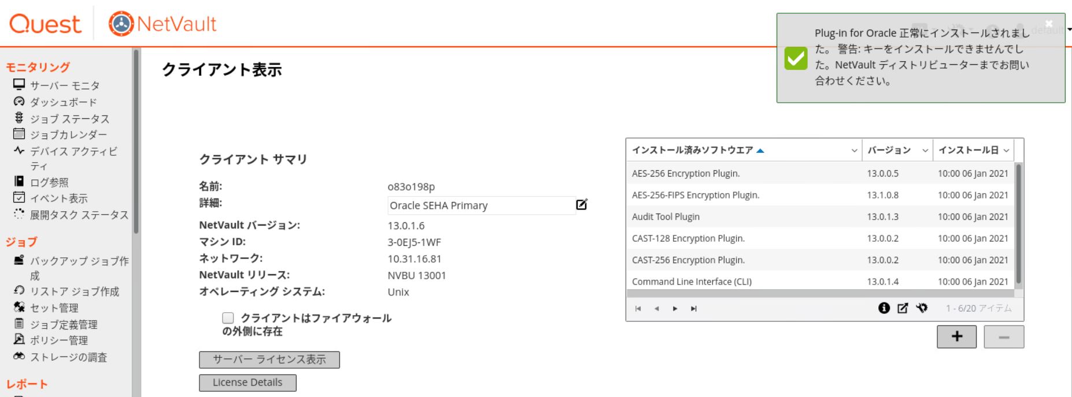Image resolution: width=1072 pixels, height=397 pixels.
Task: Sort by インストール済みソフトウエア column header
Action: pos(693,150)
